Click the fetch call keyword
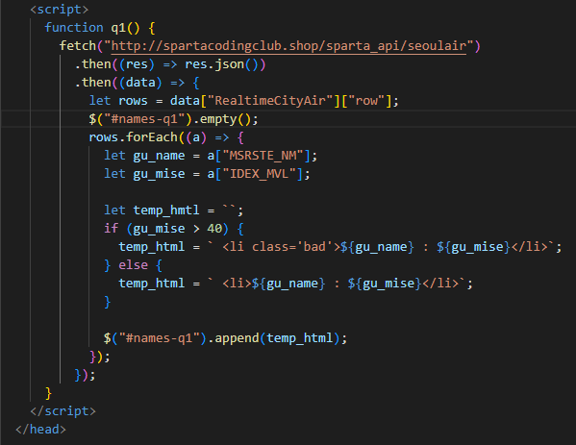The width and height of the screenshot is (576, 445). 78,46
